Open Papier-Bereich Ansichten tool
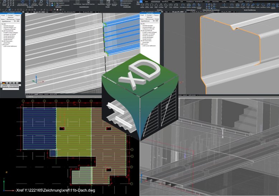 88,2
